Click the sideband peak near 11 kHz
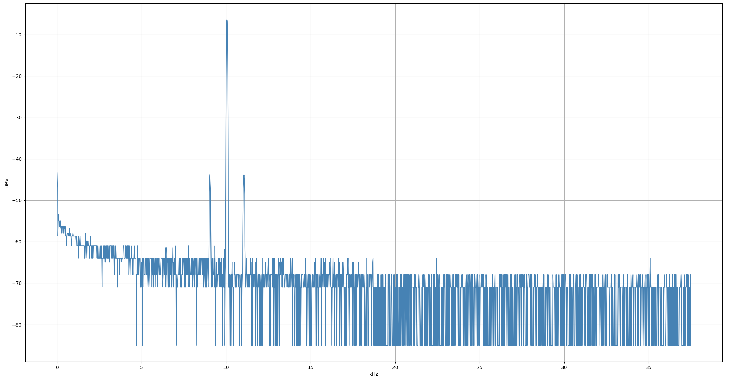Viewport: 735px width, 387px height. pos(244,175)
